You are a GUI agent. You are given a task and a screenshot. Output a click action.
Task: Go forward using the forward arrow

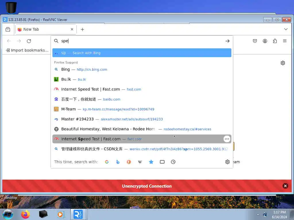[x=19, y=41]
